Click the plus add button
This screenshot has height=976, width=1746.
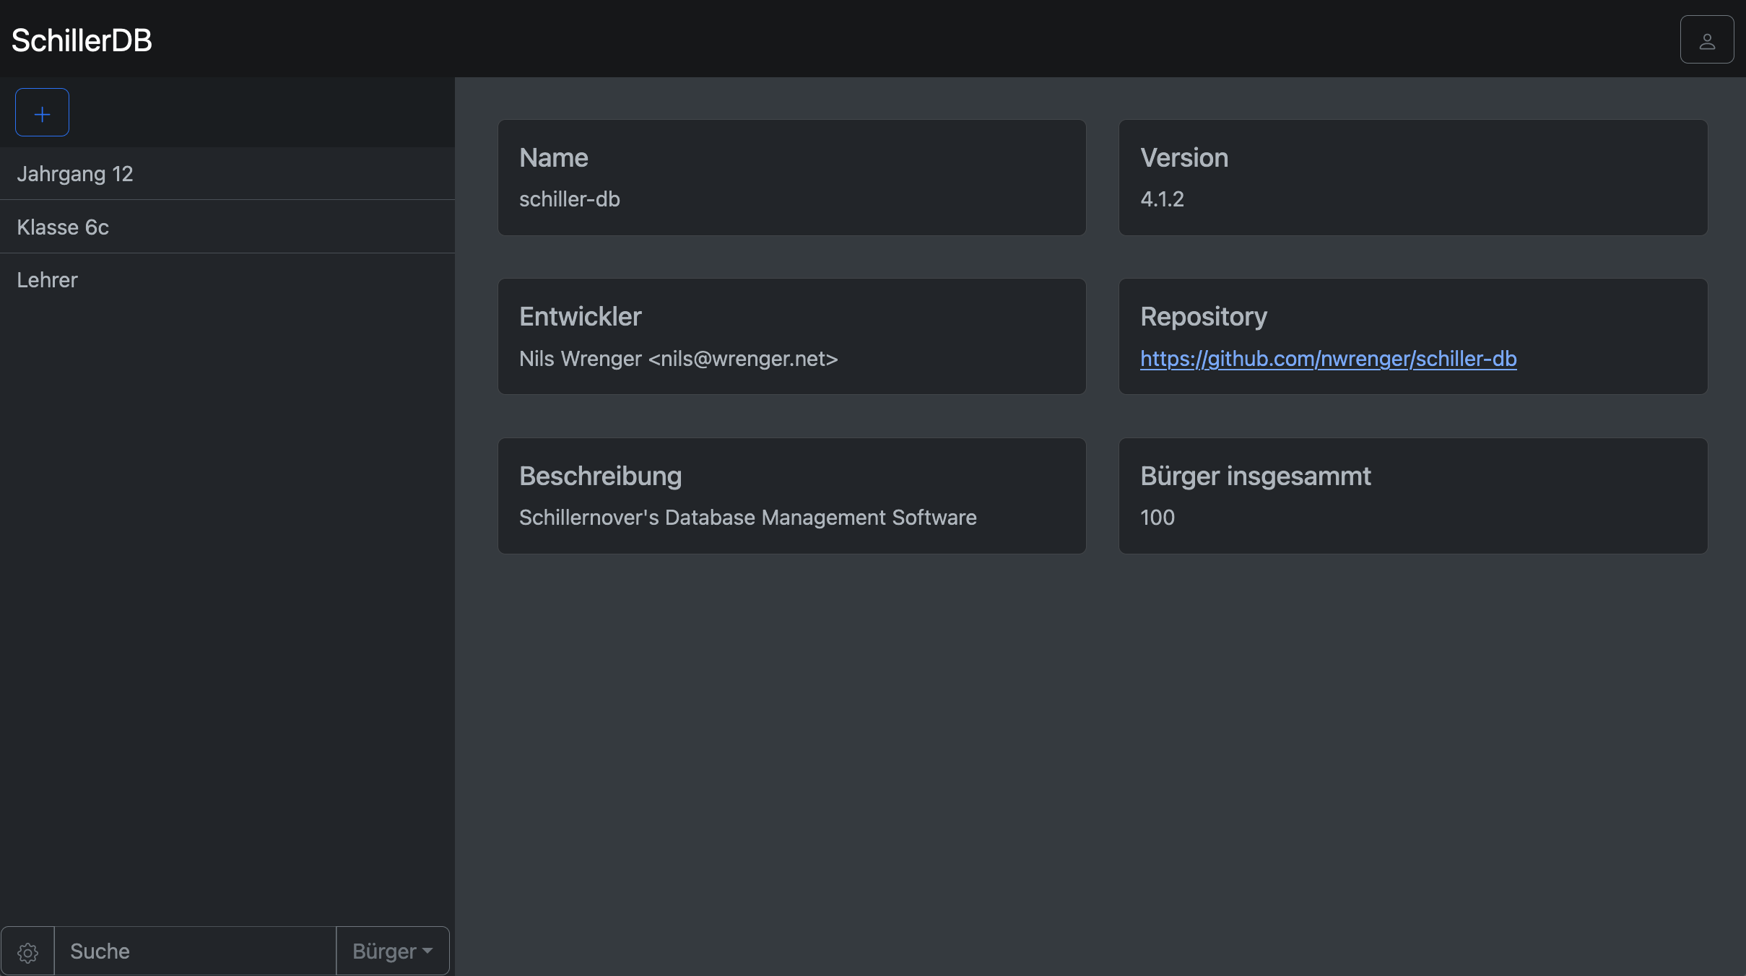pyautogui.click(x=42, y=113)
